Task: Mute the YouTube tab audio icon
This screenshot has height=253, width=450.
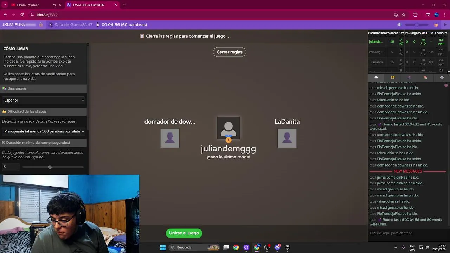Action: pyautogui.click(x=54, y=5)
